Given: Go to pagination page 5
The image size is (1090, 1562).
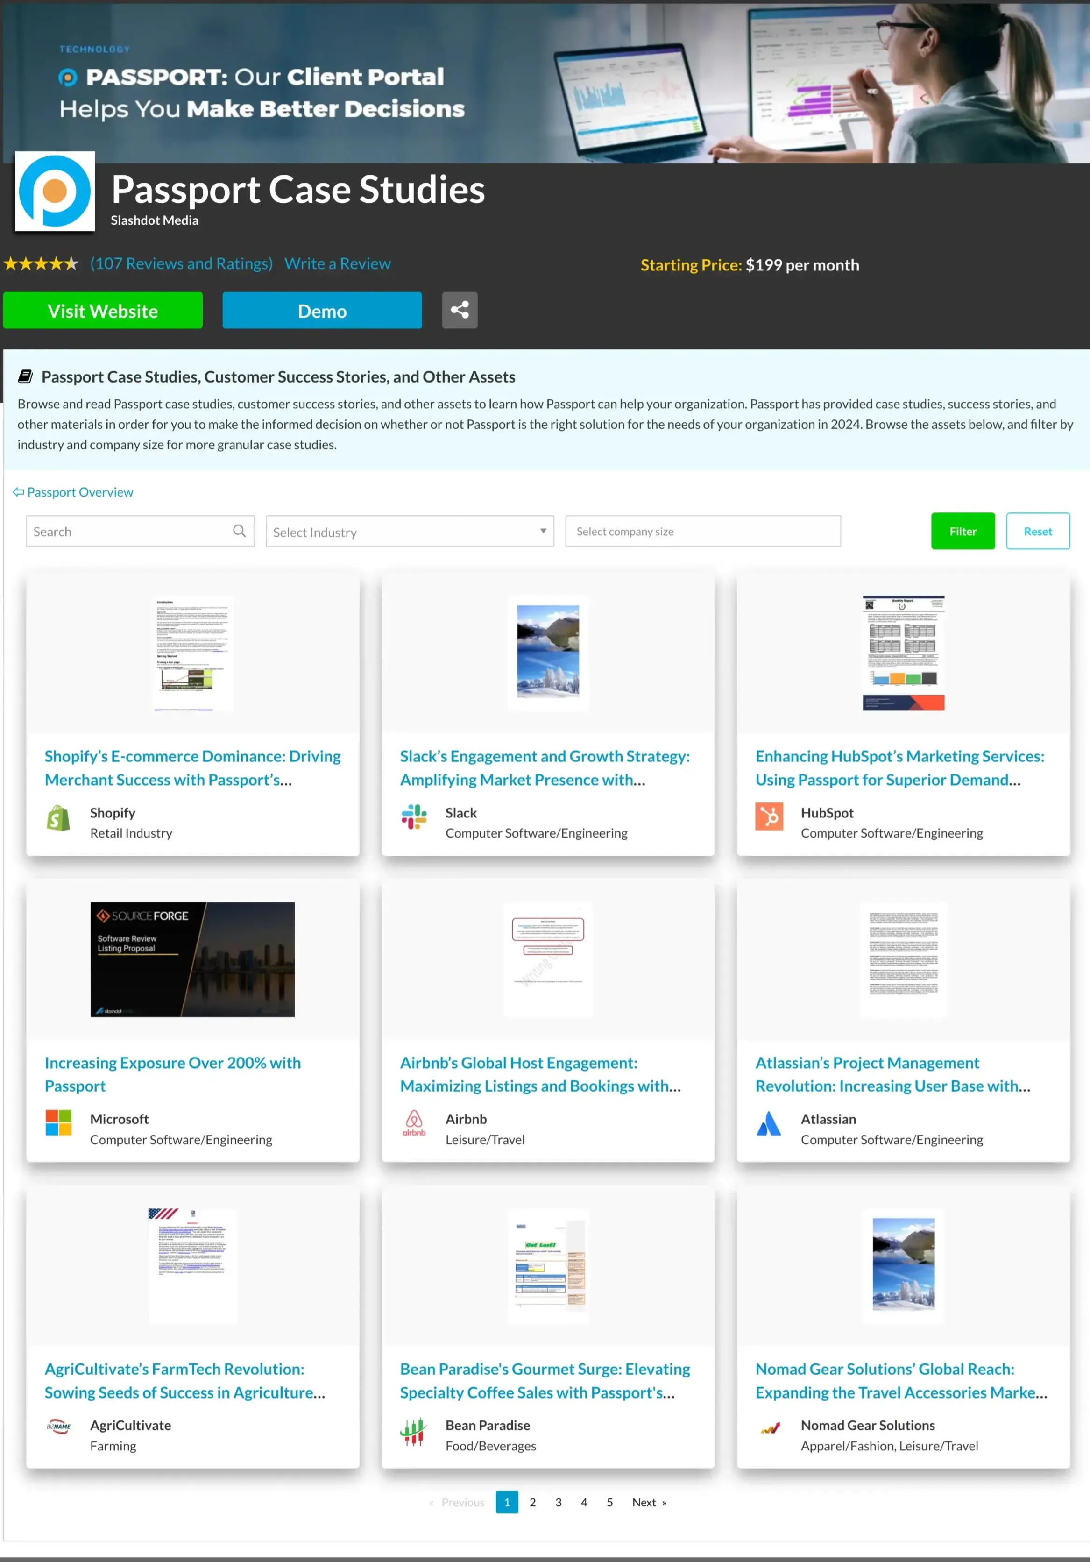Looking at the screenshot, I should 610,1502.
